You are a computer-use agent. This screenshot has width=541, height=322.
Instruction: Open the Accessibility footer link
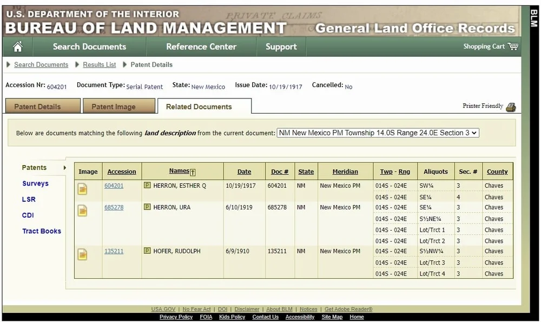coord(300,317)
